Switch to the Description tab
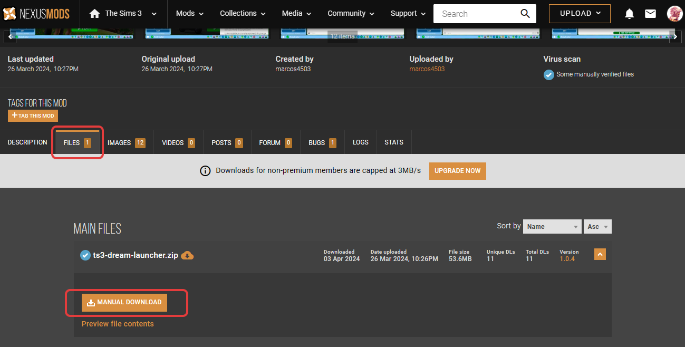685x347 pixels. click(27, 142)
